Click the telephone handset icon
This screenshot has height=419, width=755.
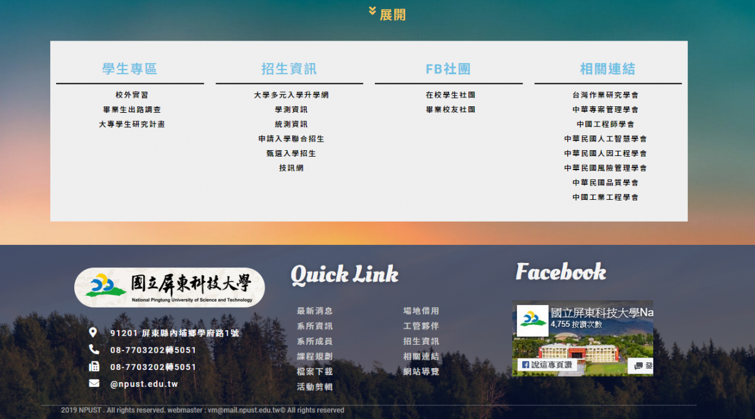[x=94, y=350]
